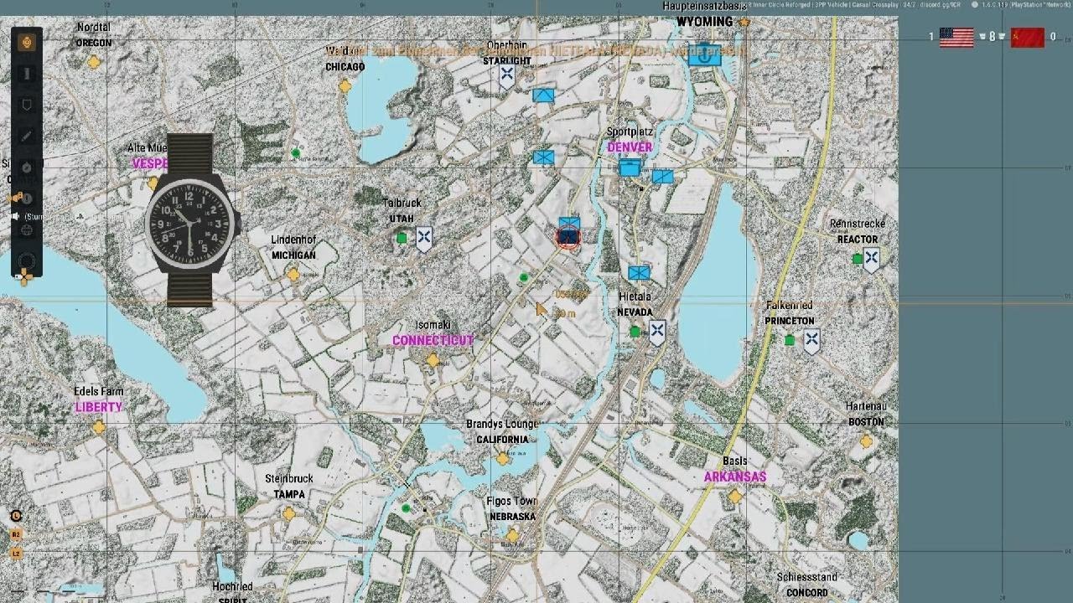Click the R2 controller hint button
The width and height of the screenshot is (1073, 603).
16,534
